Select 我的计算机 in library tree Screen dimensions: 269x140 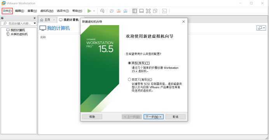pyautogui.click(x=16, y=30)
